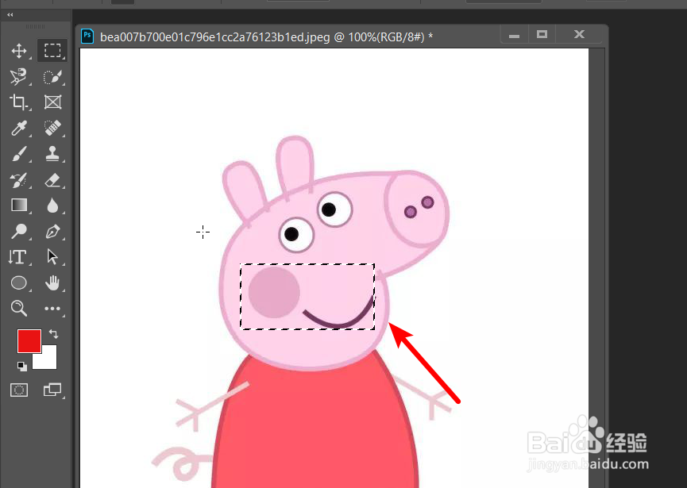Open the white background color picker

click(x=49, y=361)
